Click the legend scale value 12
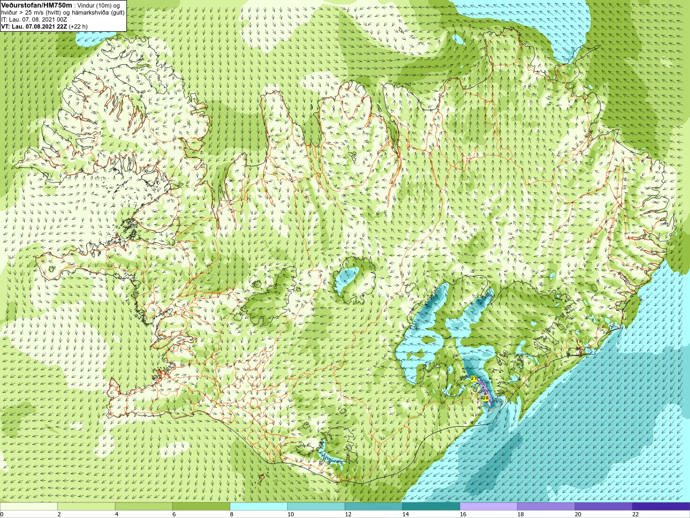 click(x=348, y=514)
